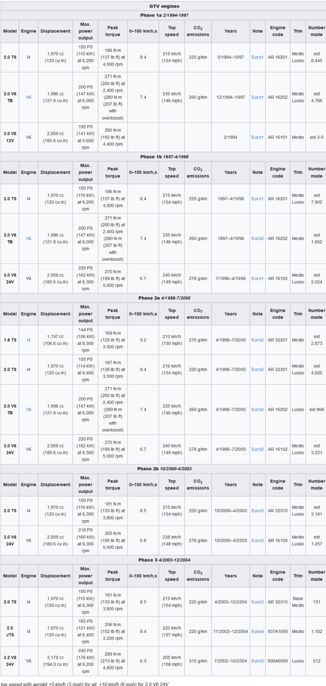The width and height of the screenshot is (326, 686).
Task: Open the V6 link in the est 1,652 row
Action: 29,238
